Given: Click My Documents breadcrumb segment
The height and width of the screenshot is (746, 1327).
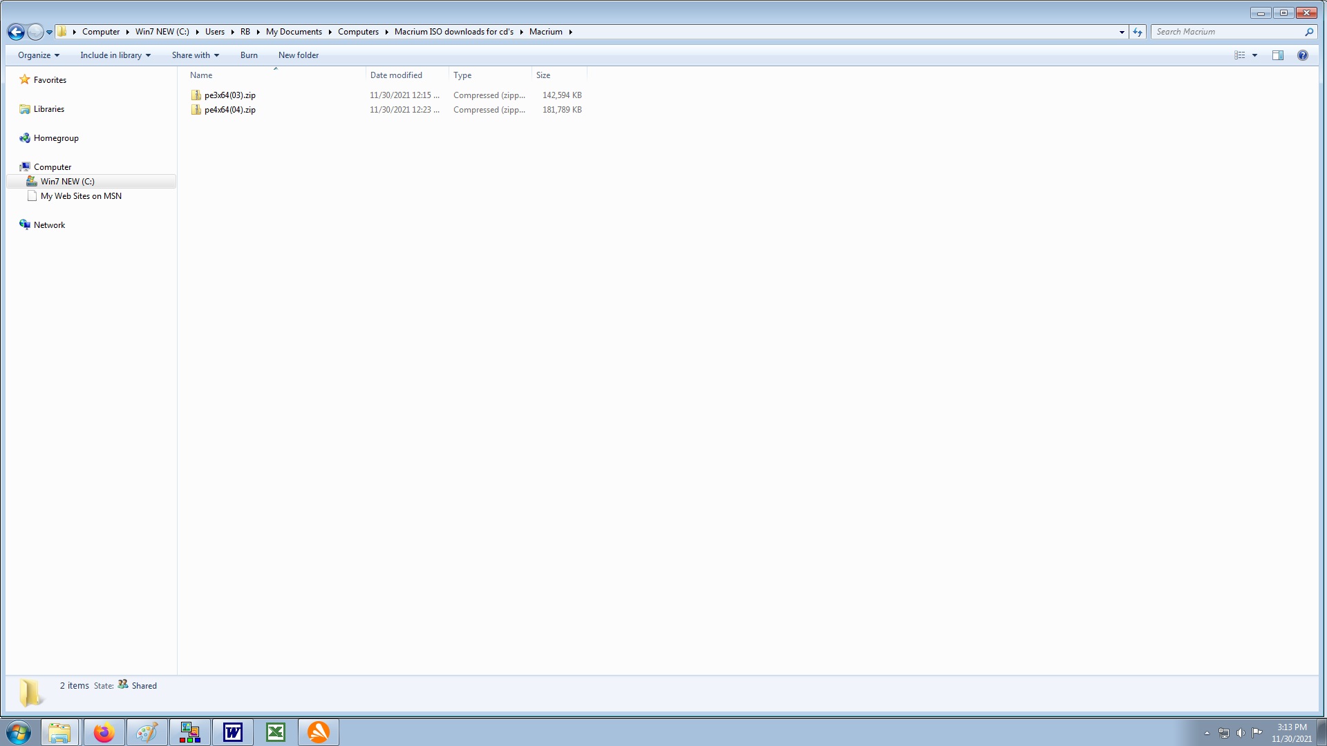Looking at the screenshot, I should click(x=294, y=32).
